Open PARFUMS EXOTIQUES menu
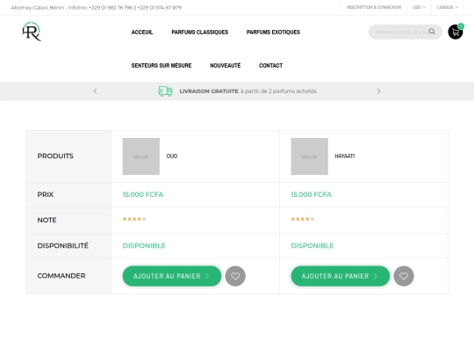This screenshot has width=474, height=356. click(273, 33)
